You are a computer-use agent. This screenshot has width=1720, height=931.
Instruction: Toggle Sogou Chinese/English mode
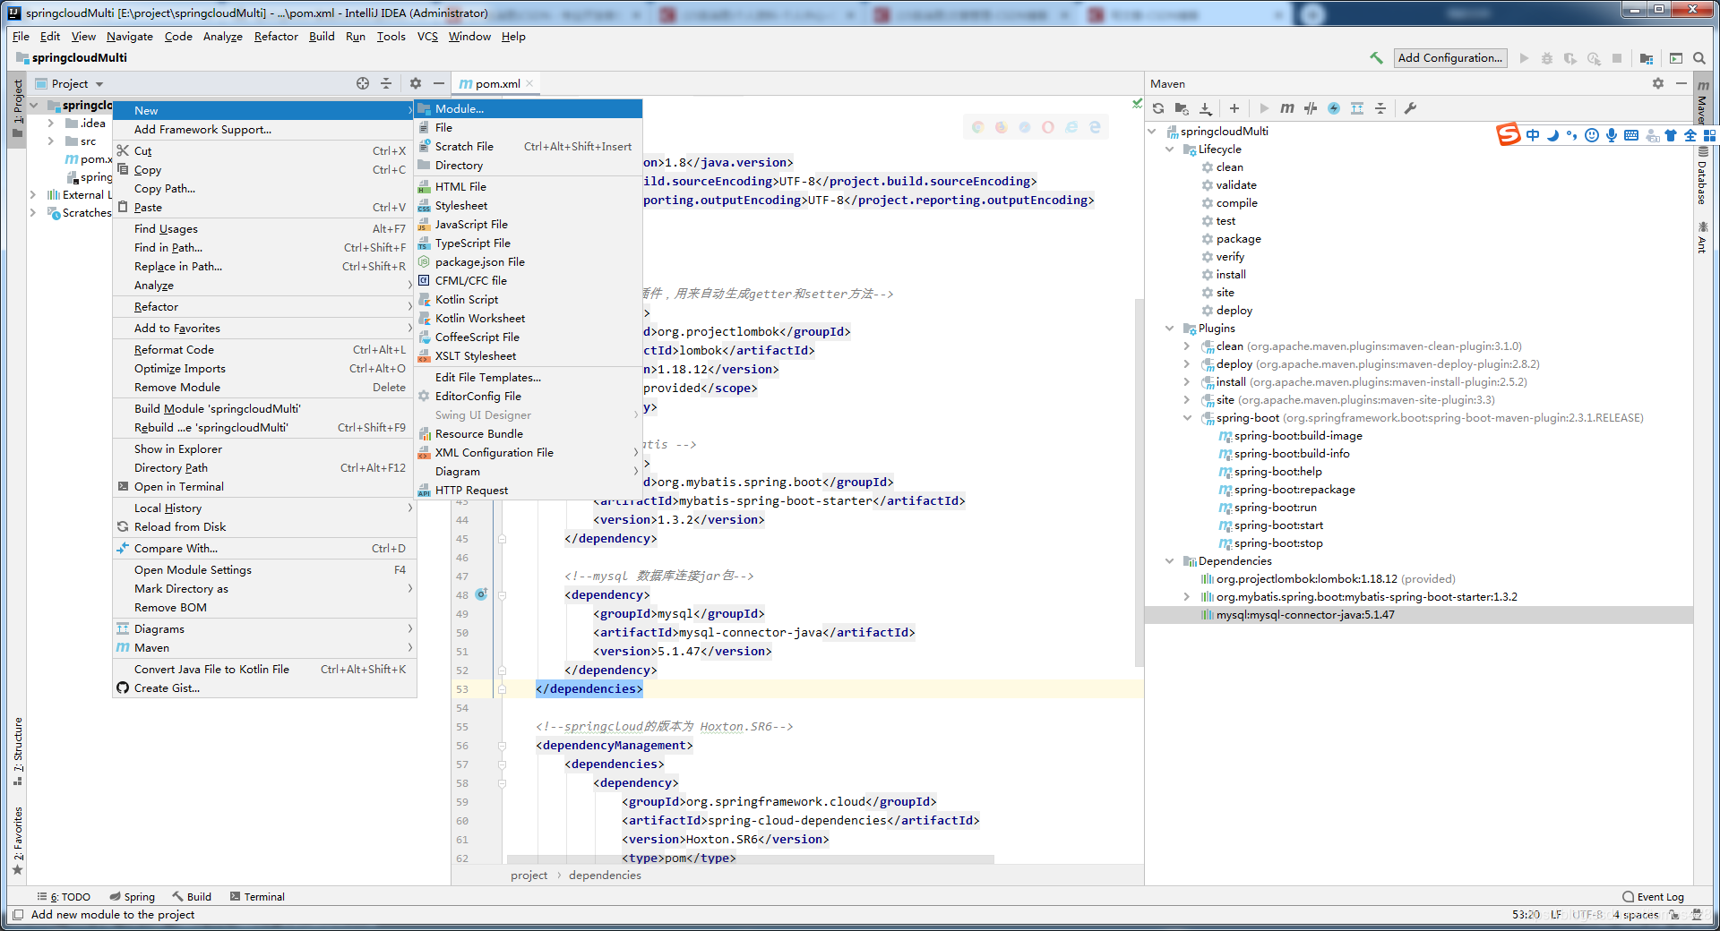pos(1533,135)
